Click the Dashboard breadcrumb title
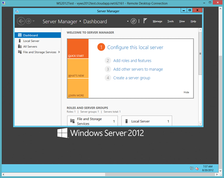 95,22
